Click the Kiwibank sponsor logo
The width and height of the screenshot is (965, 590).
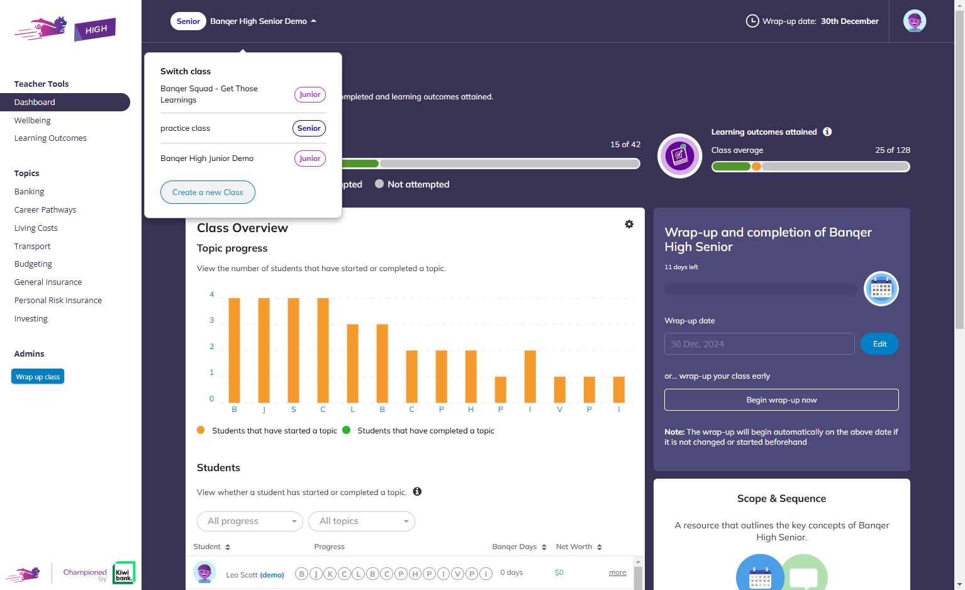(124, 573)
